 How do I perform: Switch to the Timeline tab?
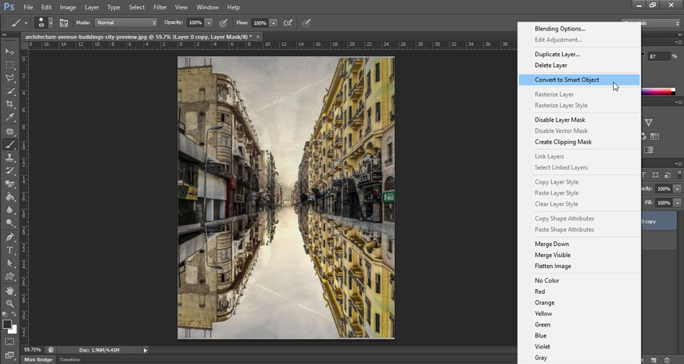(x=70, y=359)
